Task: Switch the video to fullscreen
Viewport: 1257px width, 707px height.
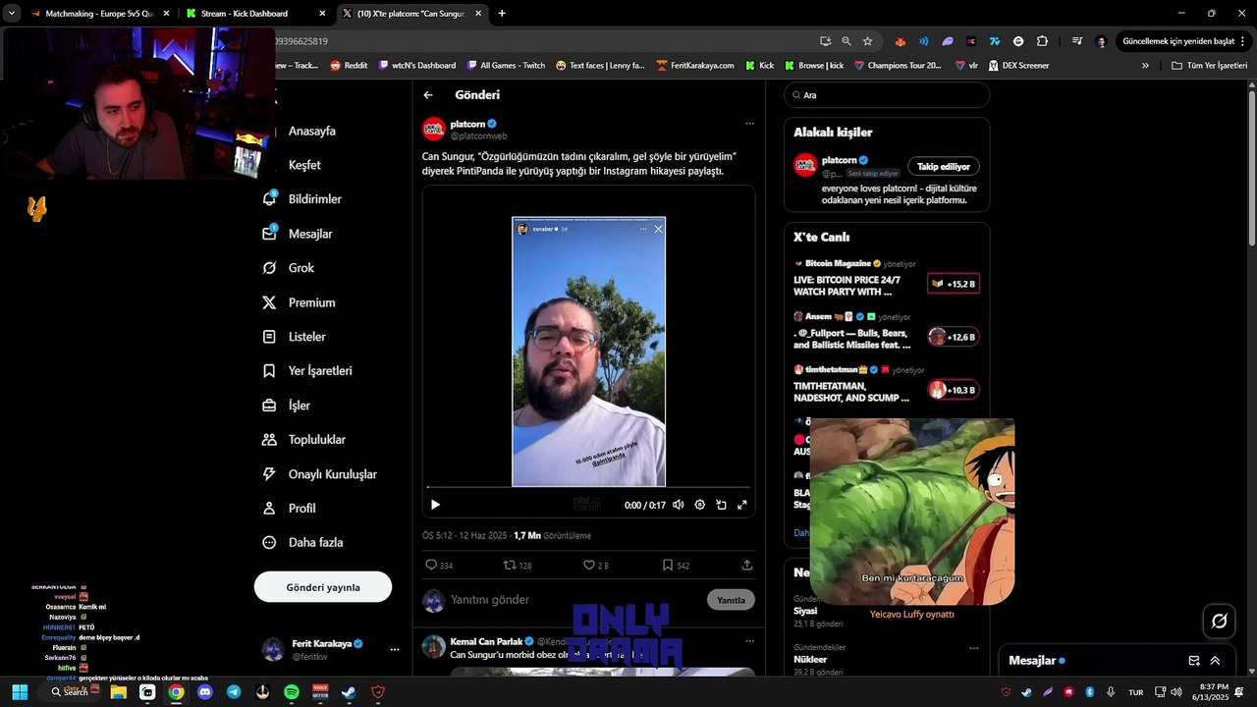Action: tap(742, 505)
